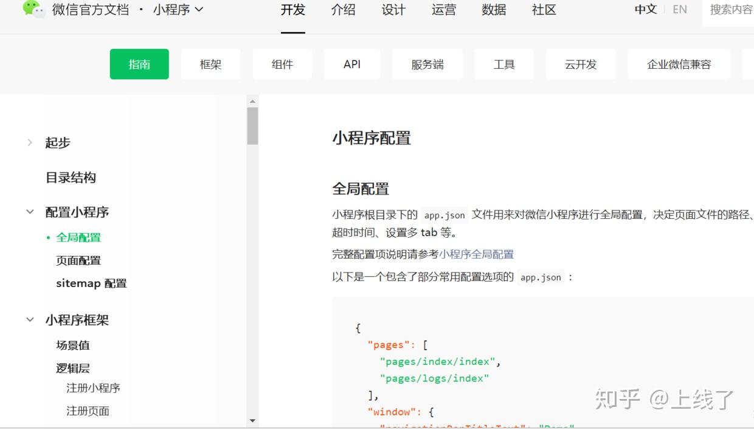Open the 工具 section button
Image resolution: width=754 pixels, height=430 pixels.
[x=504, y=64]
